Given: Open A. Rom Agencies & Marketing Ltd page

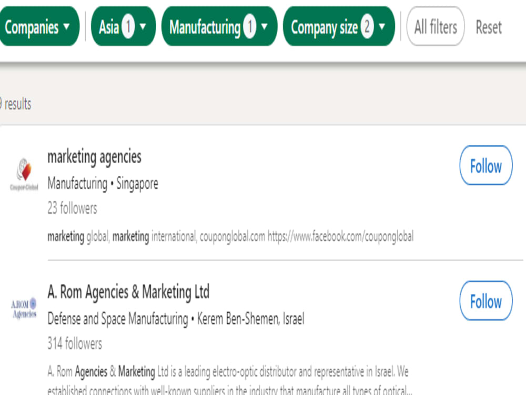Looking at the screenshot, I should tap(128, 292).
